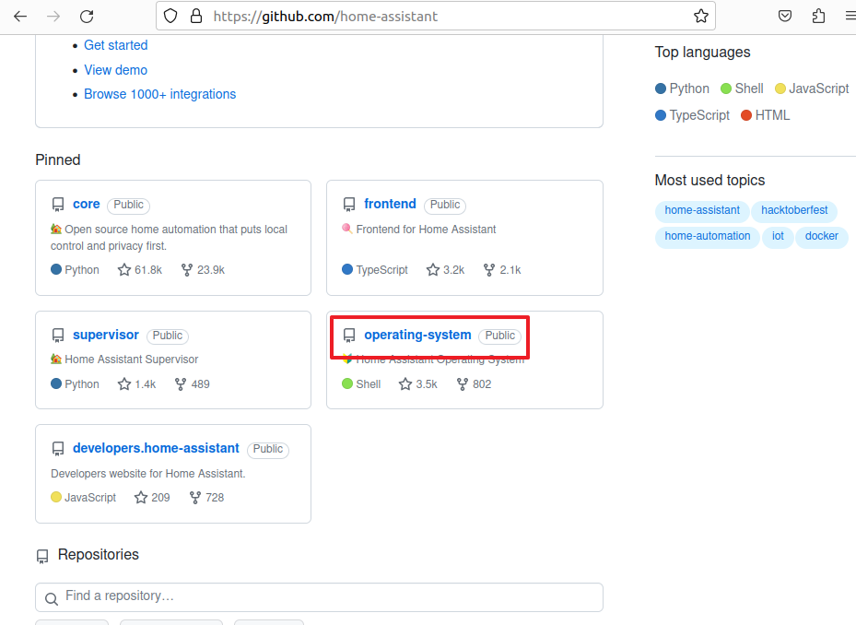
Task: Show site security padlock info
Action: [x=196, y=17]
